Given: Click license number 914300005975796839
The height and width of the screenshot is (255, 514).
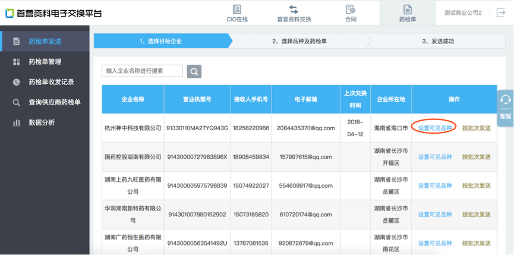Looking at the screenshot, I should [197, 186].
